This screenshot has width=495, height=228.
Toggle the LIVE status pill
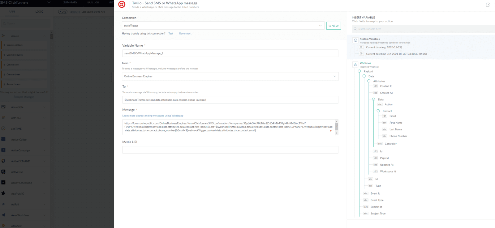[63, 12]
